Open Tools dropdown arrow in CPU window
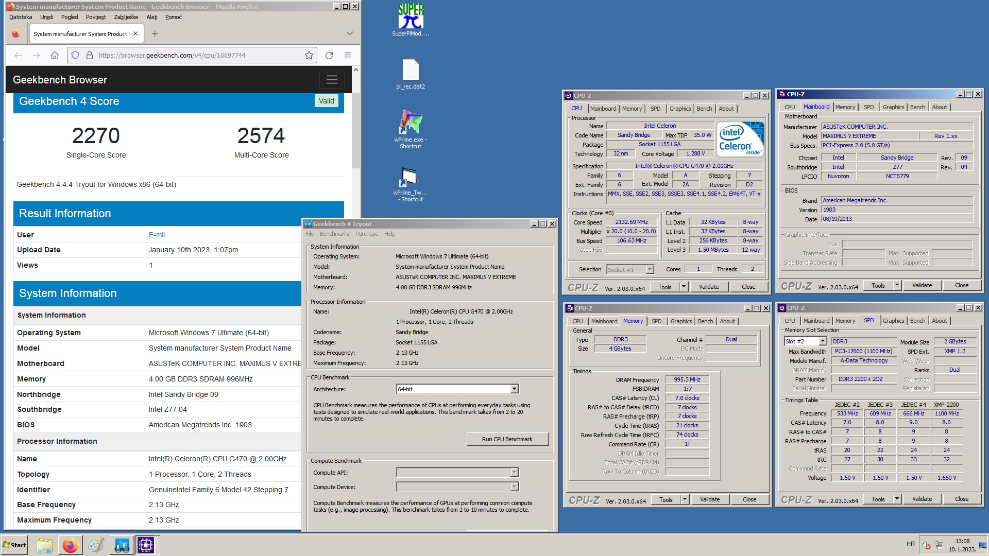This screenshot has width=989, height=556. tap(684, 287)
